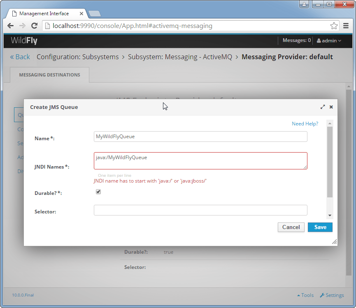356x308 pixels.
Task: Cancel the Create JMS Queue dialog
Action: pyautogui.click(x=291, y=227)
